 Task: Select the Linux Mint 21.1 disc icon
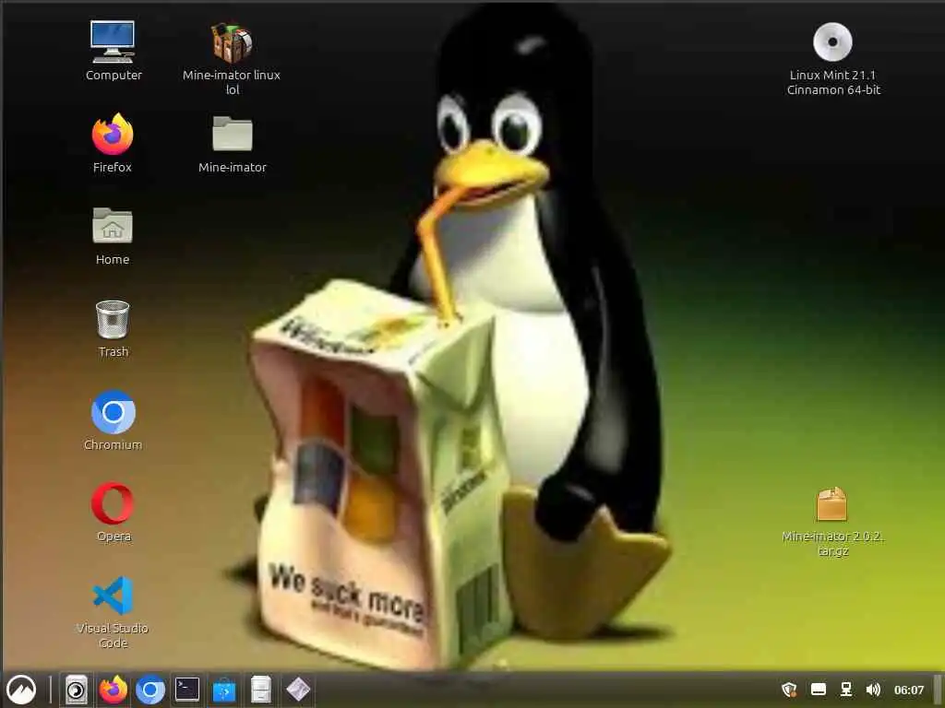[x=832, y=41]
